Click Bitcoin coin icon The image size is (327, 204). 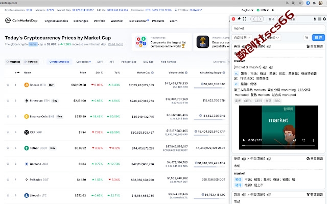click(x=27, y=85)
